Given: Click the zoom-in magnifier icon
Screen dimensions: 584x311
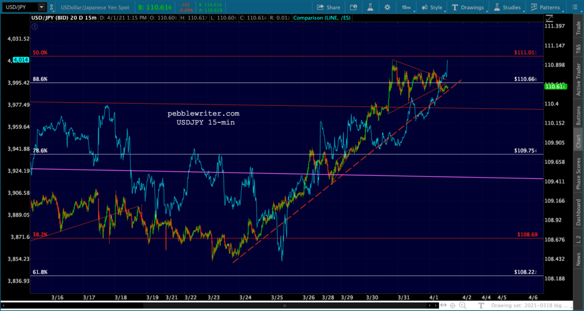Looking at the screenshot, I should tap(463, 305).
